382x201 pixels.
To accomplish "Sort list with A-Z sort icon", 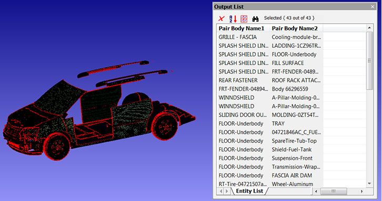I will tap(233, 19).
